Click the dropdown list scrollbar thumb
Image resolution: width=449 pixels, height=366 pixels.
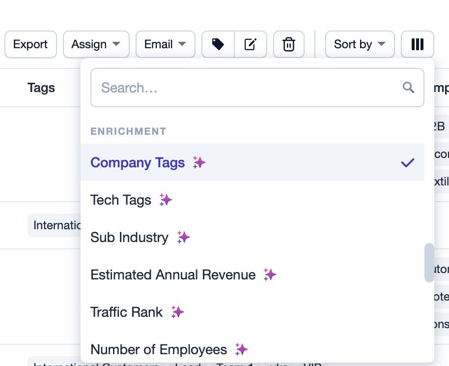click(429, 263)
